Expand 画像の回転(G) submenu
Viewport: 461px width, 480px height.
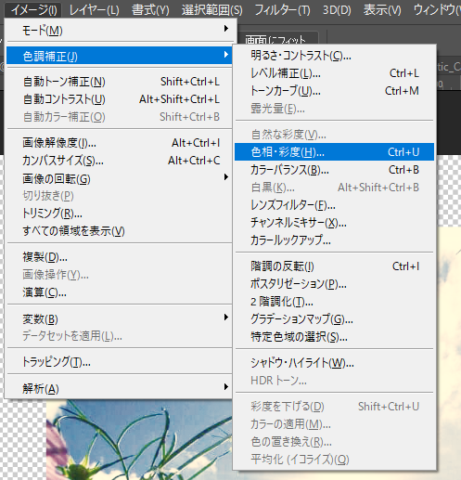pos(119,178)
